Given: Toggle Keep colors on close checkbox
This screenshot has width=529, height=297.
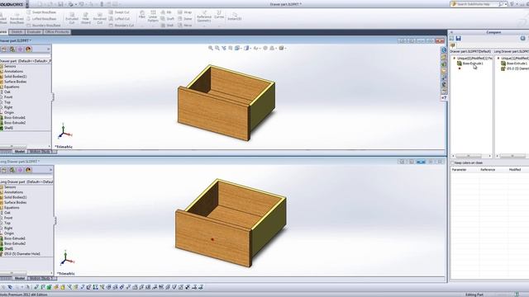Looking at the screenshot, I should [453, 163].
